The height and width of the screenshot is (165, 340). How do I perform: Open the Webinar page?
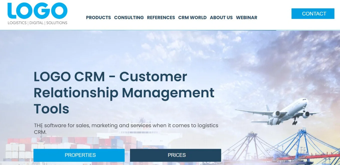pyautogui.click(x=246, y=18)
